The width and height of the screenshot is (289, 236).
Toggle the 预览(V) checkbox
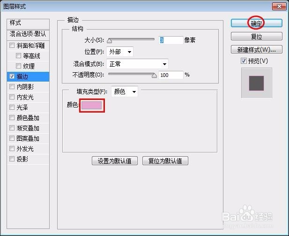point(244,61)
